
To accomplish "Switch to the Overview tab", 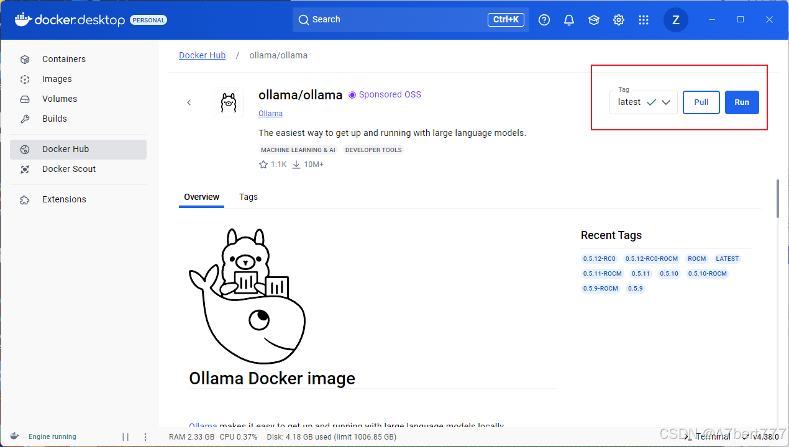I will [x=201, y=197].
